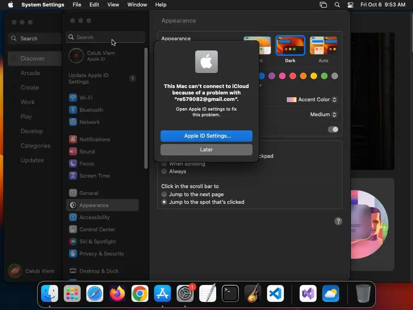Launch Google Chrome from the Dock
This screenshot has width=413, height=310.
[140, 293]
